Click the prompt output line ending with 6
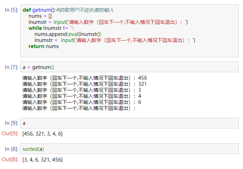The image size is (243, 169). coord(82,102)
